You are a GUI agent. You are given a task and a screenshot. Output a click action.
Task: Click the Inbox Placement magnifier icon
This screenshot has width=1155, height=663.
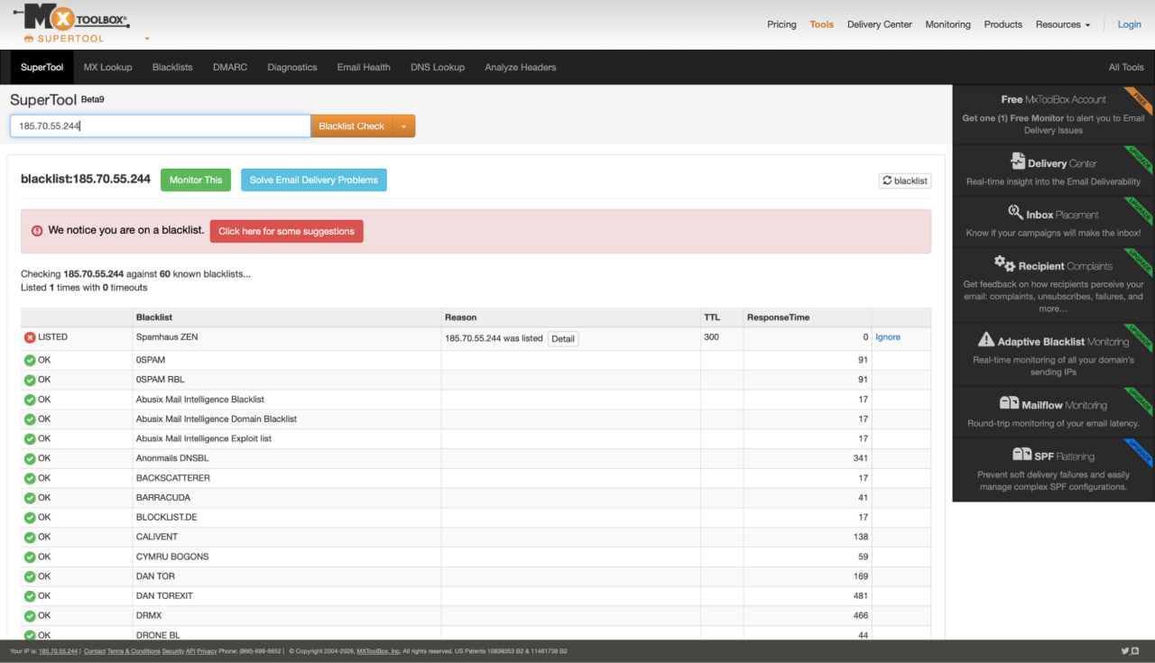tap(1015, 213)
